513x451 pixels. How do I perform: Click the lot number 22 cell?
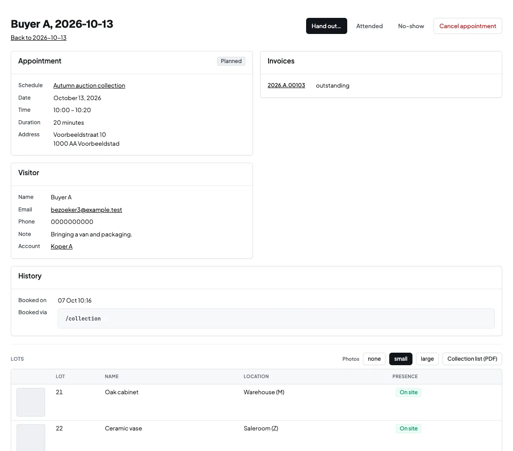[59, 428]
